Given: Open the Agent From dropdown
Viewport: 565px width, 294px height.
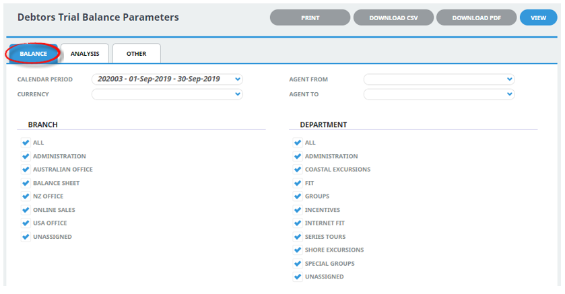Looking at the screenshot, I should [x=439, y=79].
